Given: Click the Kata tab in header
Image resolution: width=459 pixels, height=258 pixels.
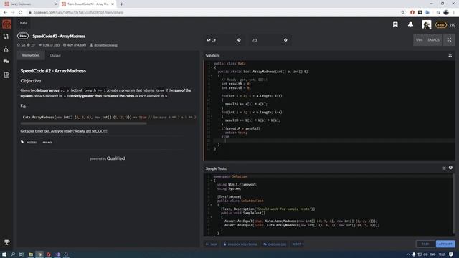Looking at the screenshot, I should click(x=24, y=23).
